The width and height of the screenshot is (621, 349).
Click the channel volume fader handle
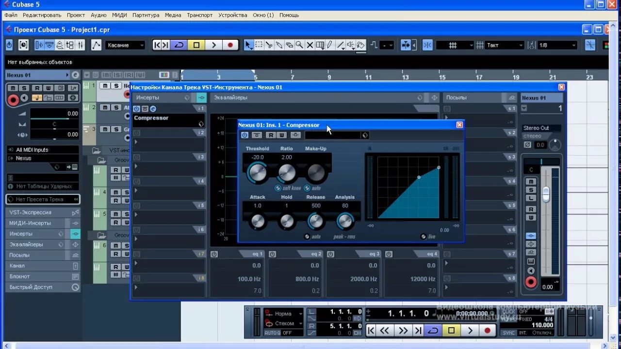tap(546, 194)
